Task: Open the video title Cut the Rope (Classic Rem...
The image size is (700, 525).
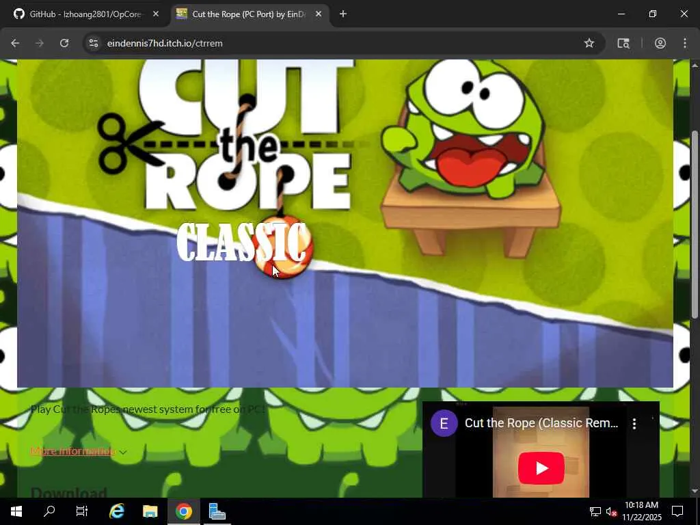Action: click(x=541, y=423)
